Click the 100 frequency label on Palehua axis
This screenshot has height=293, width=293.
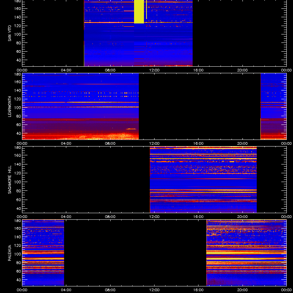pos(18,254)
